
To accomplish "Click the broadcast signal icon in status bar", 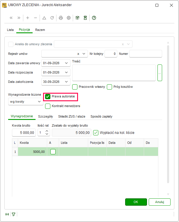I will coord(7,214).
